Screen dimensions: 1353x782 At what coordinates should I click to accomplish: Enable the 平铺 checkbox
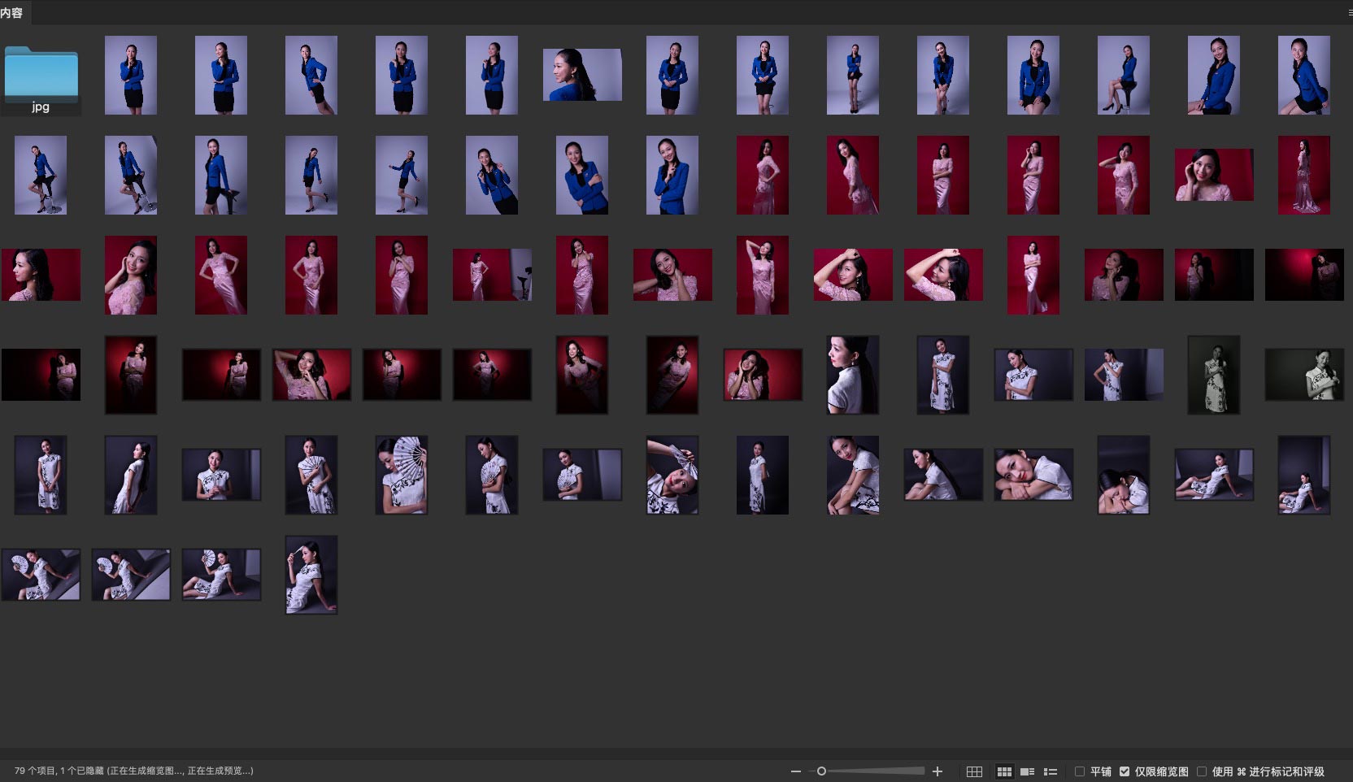[x=1080, y=771]
